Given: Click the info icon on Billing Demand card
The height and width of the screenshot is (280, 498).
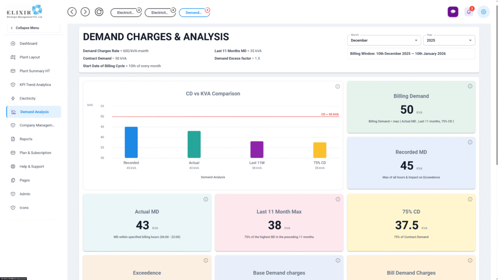Looking at the screenshot, I should [x=470, y=87].
